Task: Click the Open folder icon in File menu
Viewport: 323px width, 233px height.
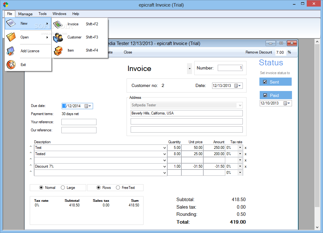Action: tap(11, 37)
